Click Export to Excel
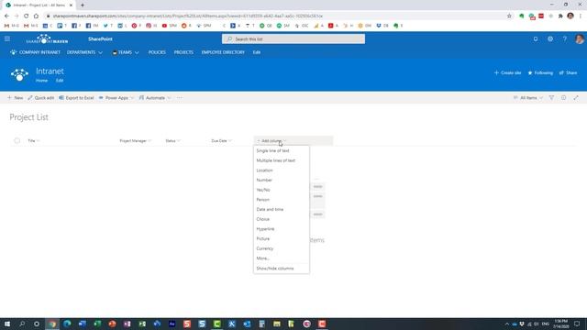The height and width of the screenshot is (330, 587). [x=76, y=98]
